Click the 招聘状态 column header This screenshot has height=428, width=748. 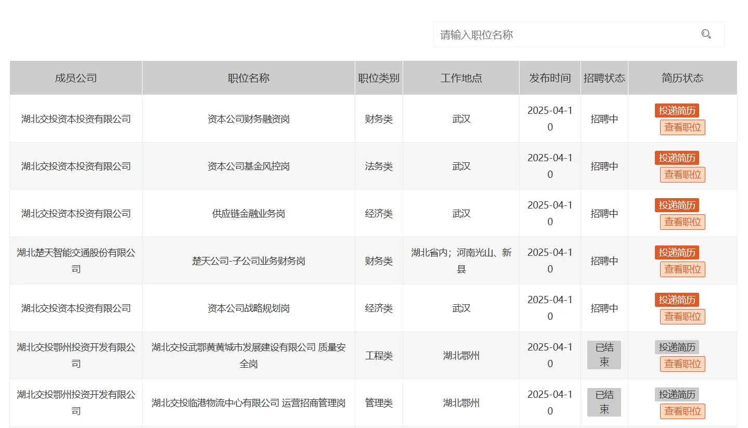pyautogui.click(x=604, y=78)
